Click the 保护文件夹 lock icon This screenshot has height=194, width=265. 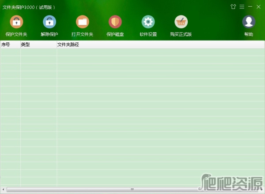click(16, 22)
